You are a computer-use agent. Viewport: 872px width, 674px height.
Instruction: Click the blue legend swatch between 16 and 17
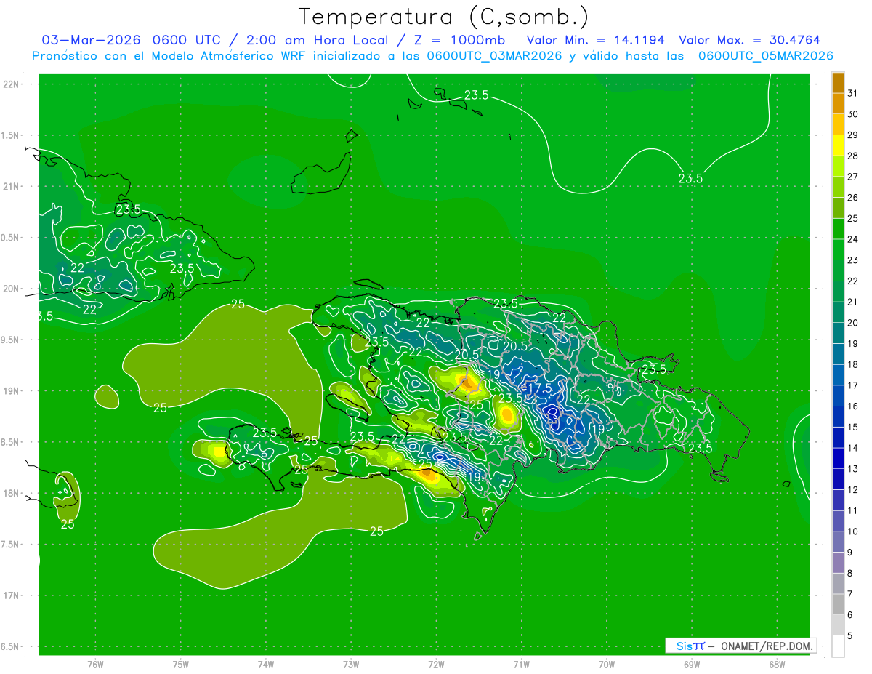pos(838,396)
